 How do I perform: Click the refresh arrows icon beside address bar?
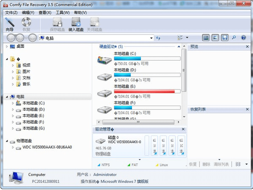click(x=159, y=38)
